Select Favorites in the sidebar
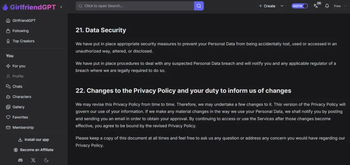 pos(20,117)
